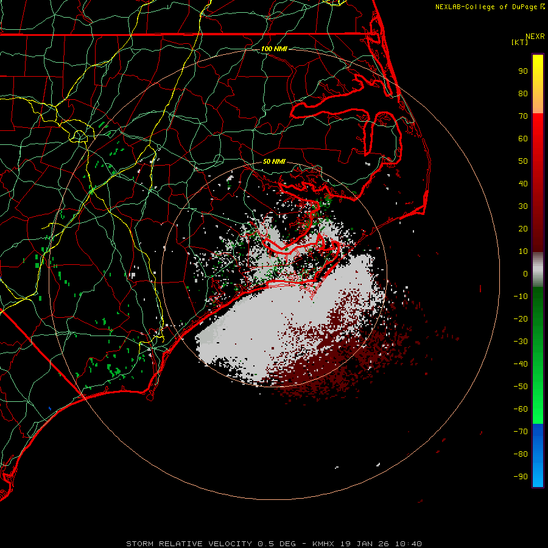Click the 0 value on velocity scale
548x548 pixels.
coord(525,273)
